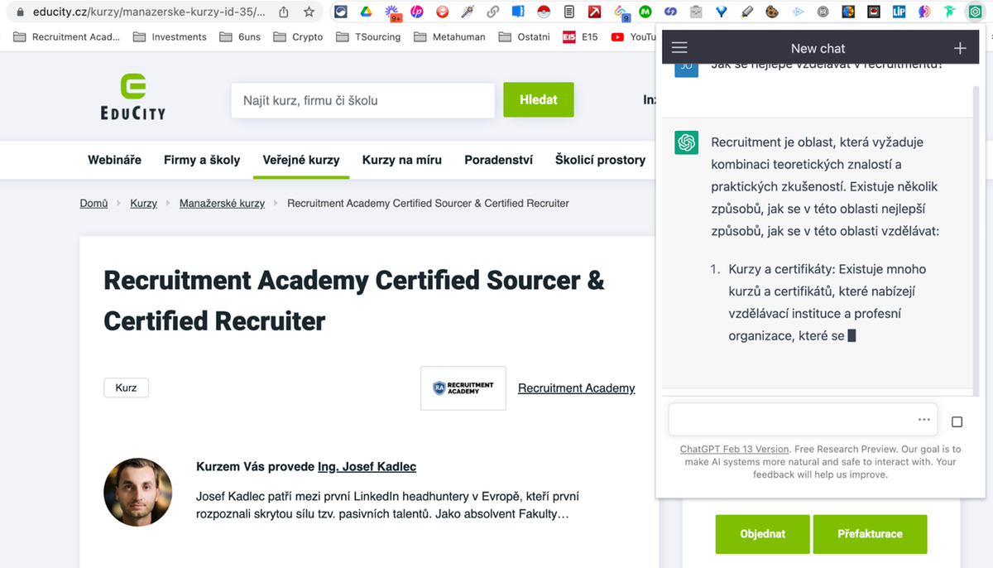Open Webináře navigation tab
The image size is (993, 568).
[x=114, y=160]
